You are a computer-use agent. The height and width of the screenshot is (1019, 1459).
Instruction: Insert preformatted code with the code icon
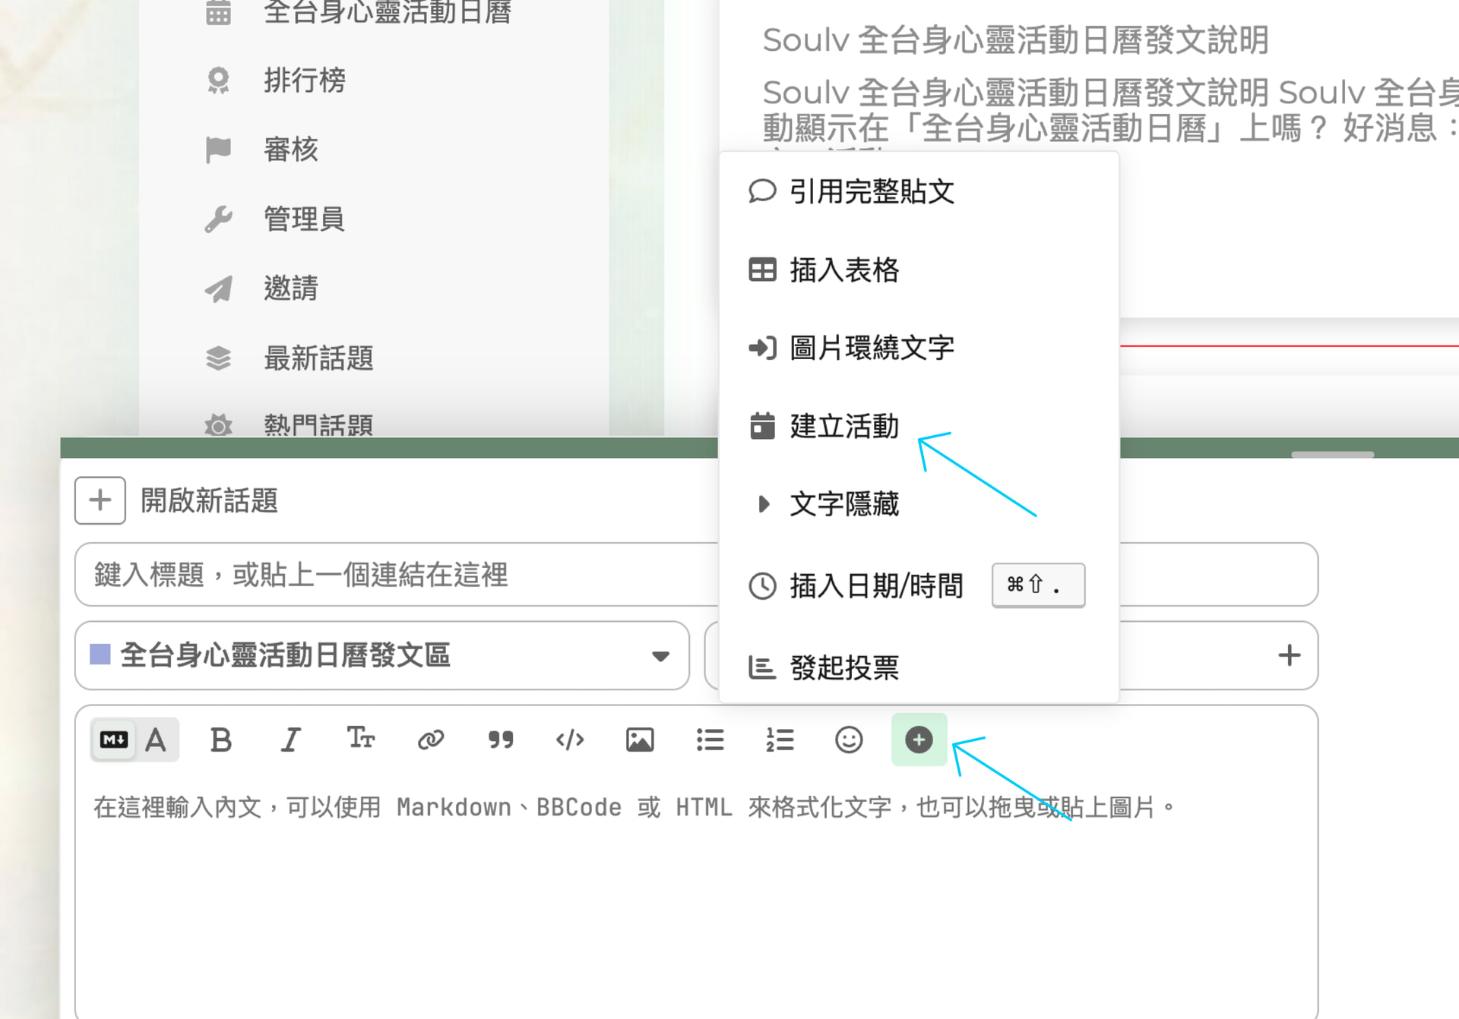point(570,740)
